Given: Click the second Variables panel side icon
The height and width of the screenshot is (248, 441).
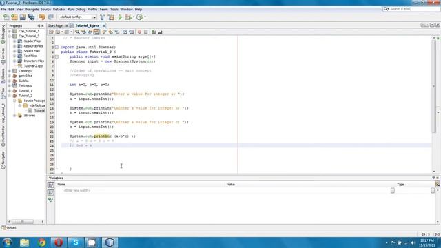Looking at the screenshot, I should 50,192.
